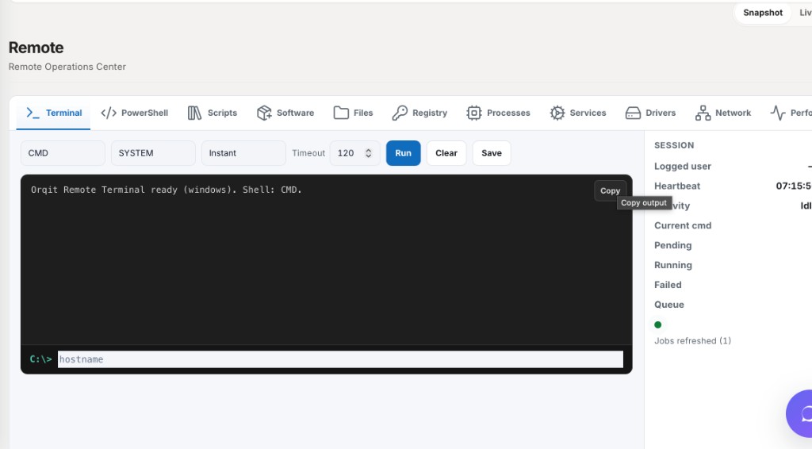Click the Performance pulse icon

tap(778, 113)
